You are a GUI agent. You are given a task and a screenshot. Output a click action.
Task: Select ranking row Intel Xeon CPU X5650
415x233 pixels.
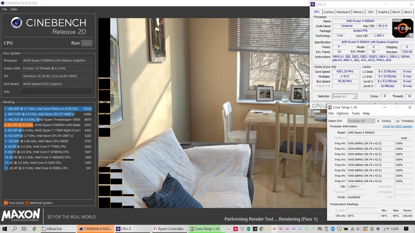click(48, 141)
